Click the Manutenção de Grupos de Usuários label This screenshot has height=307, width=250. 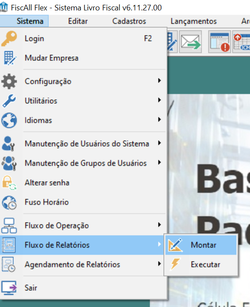coord(86,163)
